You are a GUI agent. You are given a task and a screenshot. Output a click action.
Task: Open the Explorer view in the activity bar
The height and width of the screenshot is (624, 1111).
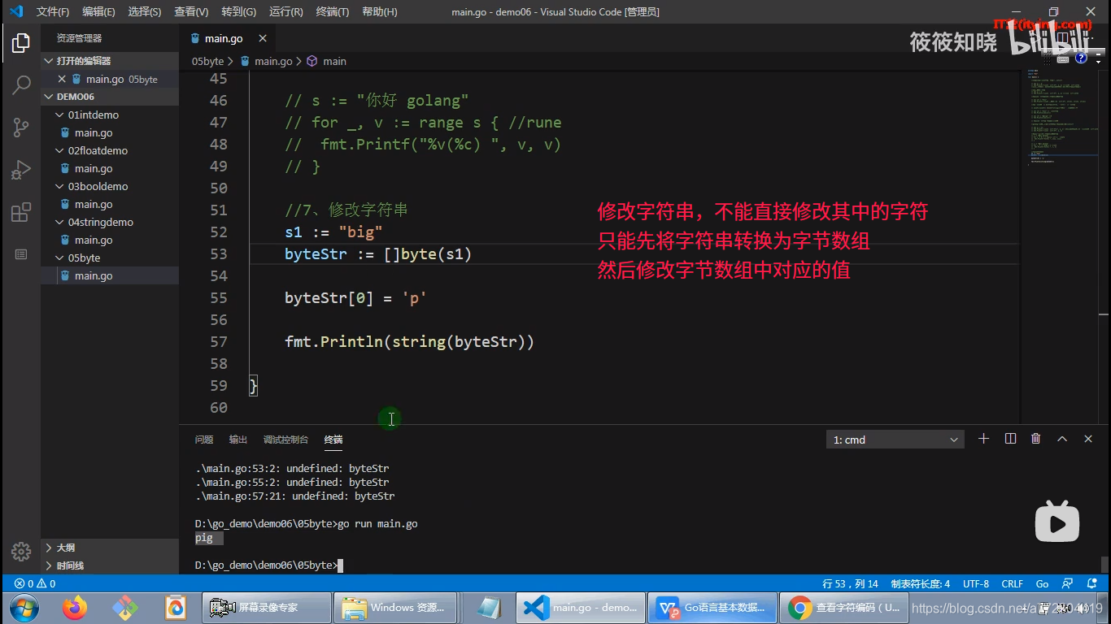[x=21, y=43]
